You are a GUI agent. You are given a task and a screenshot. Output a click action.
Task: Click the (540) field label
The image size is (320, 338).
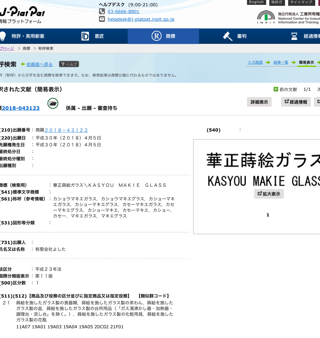[x=213, y=130]
